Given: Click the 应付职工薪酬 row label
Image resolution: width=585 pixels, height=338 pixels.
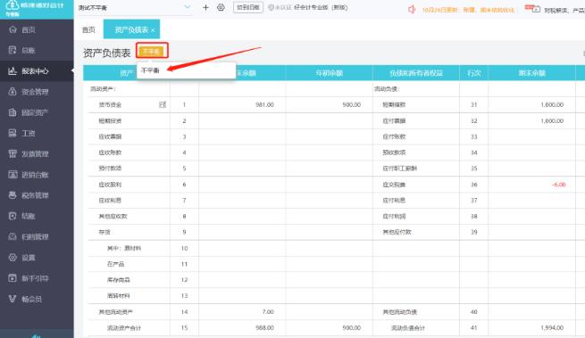Looking at the screenshot, I should tap(400, 169).
